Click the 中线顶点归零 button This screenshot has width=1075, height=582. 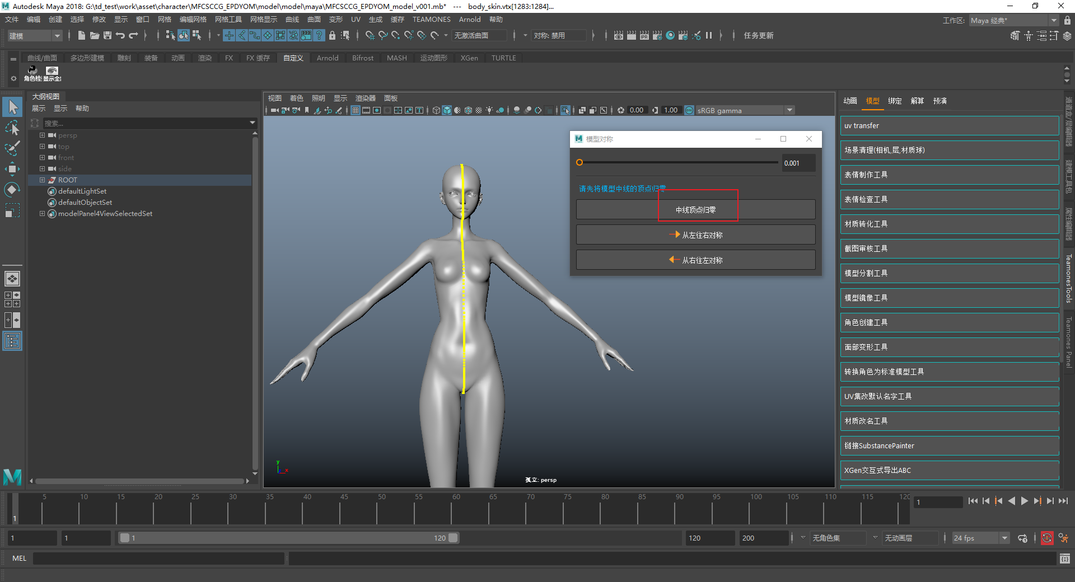[x=695, y=210]
